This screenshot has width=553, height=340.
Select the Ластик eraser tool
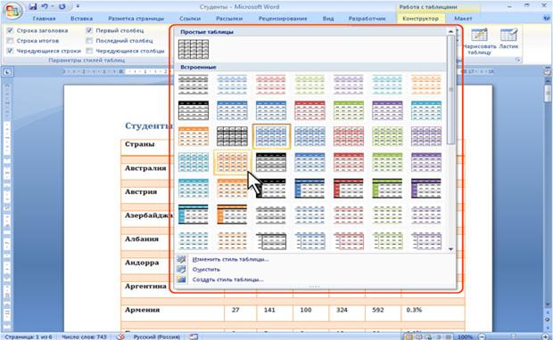508,38
